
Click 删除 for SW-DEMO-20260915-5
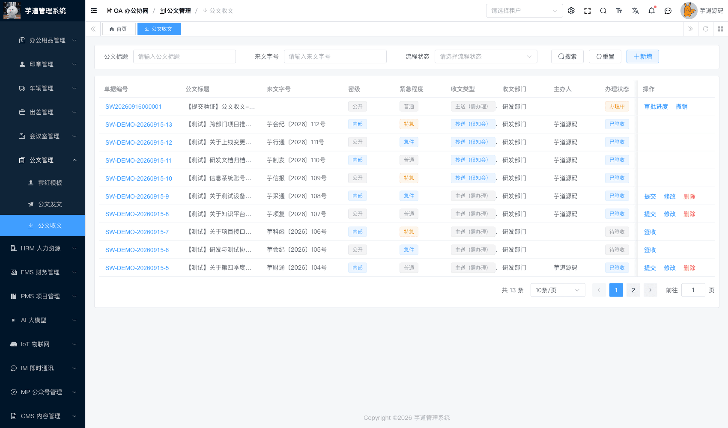pyautogui.click(x=689, y=268)
